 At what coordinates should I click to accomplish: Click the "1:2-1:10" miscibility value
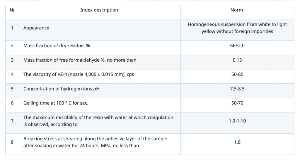pos(237,121)
